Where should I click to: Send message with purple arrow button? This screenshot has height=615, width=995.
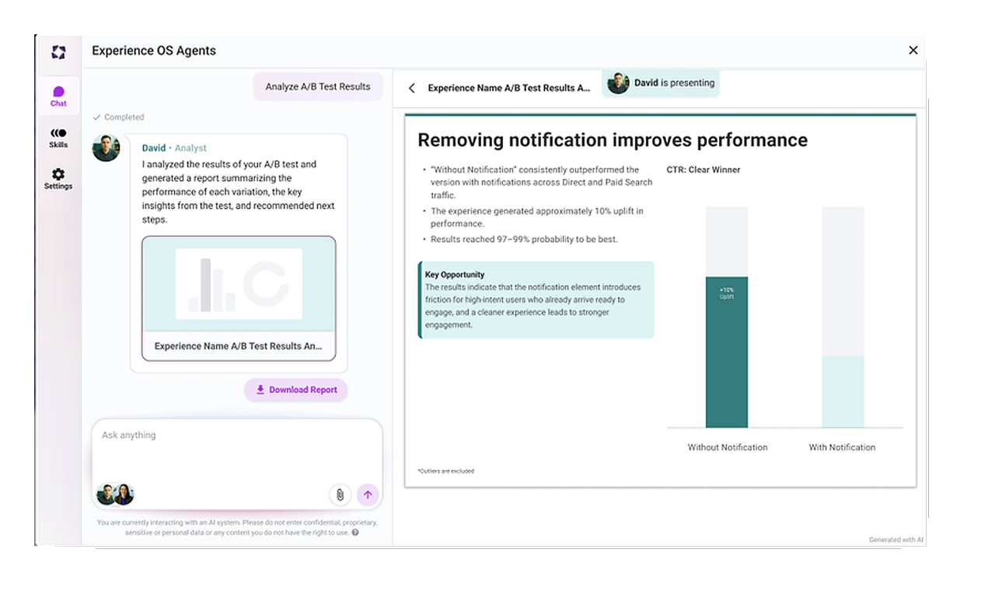pos(368,495)
